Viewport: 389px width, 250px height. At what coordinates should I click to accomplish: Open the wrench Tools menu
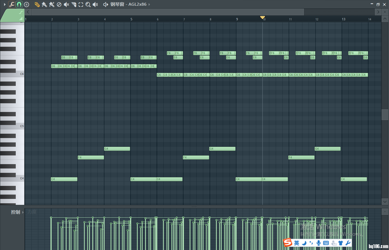pyautogui.click(x=12, y=4)
